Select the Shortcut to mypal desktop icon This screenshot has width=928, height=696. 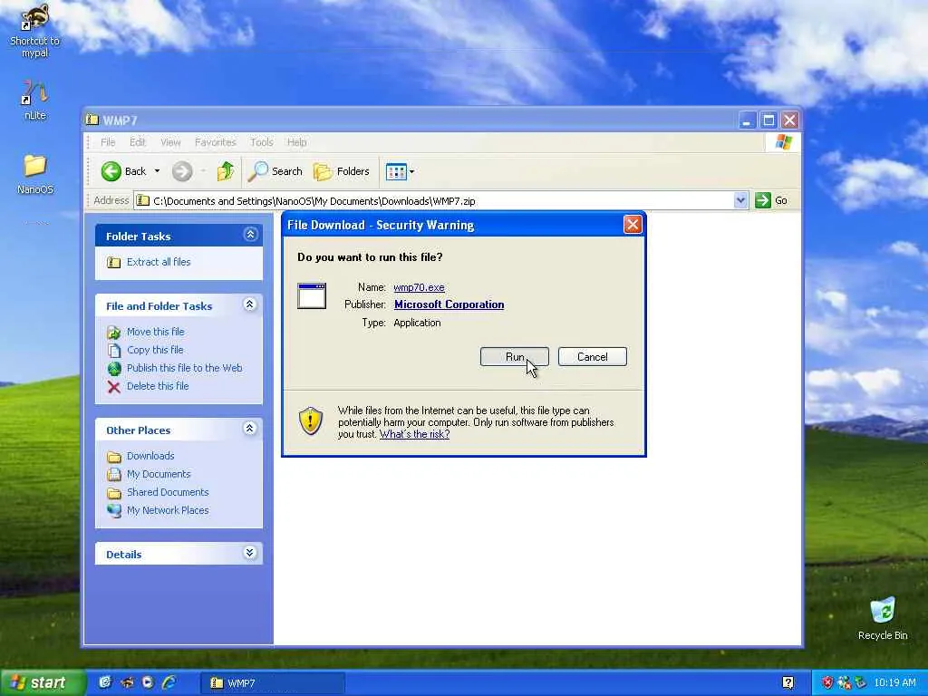[x=35, y=31]
